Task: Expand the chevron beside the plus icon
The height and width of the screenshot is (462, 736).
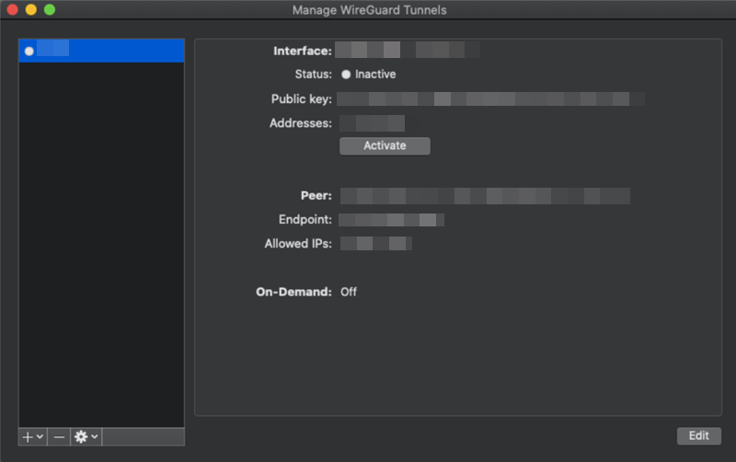Action: coord(40,437)
